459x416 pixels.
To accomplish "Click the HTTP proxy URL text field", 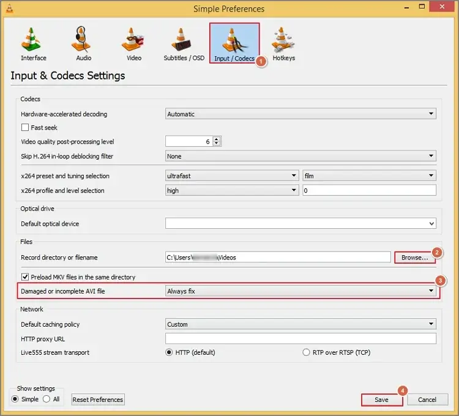I will [x=300, y=339].
